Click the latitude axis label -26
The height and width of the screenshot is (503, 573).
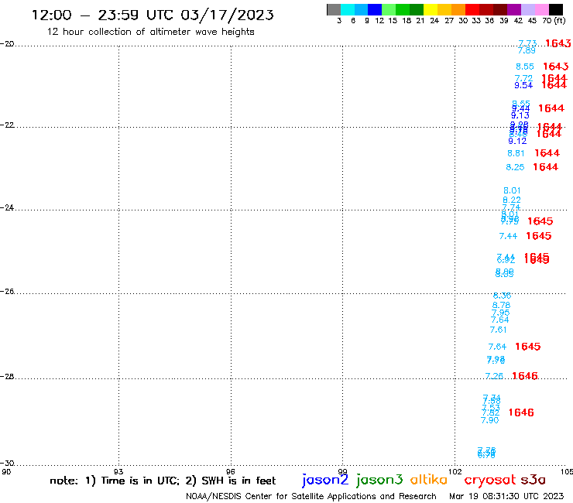coord(8,292)
